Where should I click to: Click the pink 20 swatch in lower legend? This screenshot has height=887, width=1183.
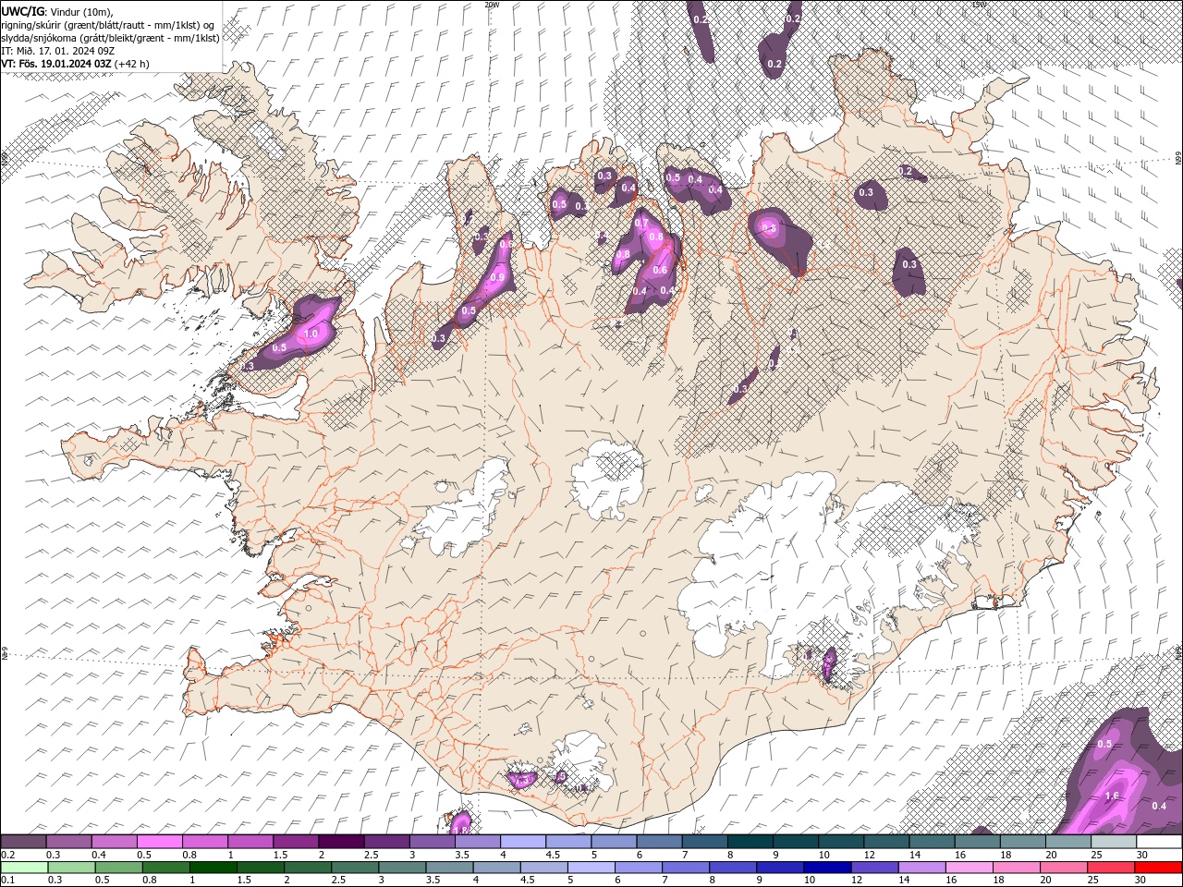(x=1065, y=868)
